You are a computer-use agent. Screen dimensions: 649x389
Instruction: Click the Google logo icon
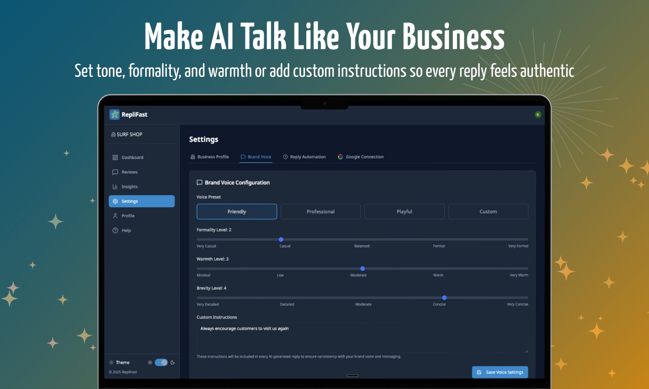[x=340, y=157]
